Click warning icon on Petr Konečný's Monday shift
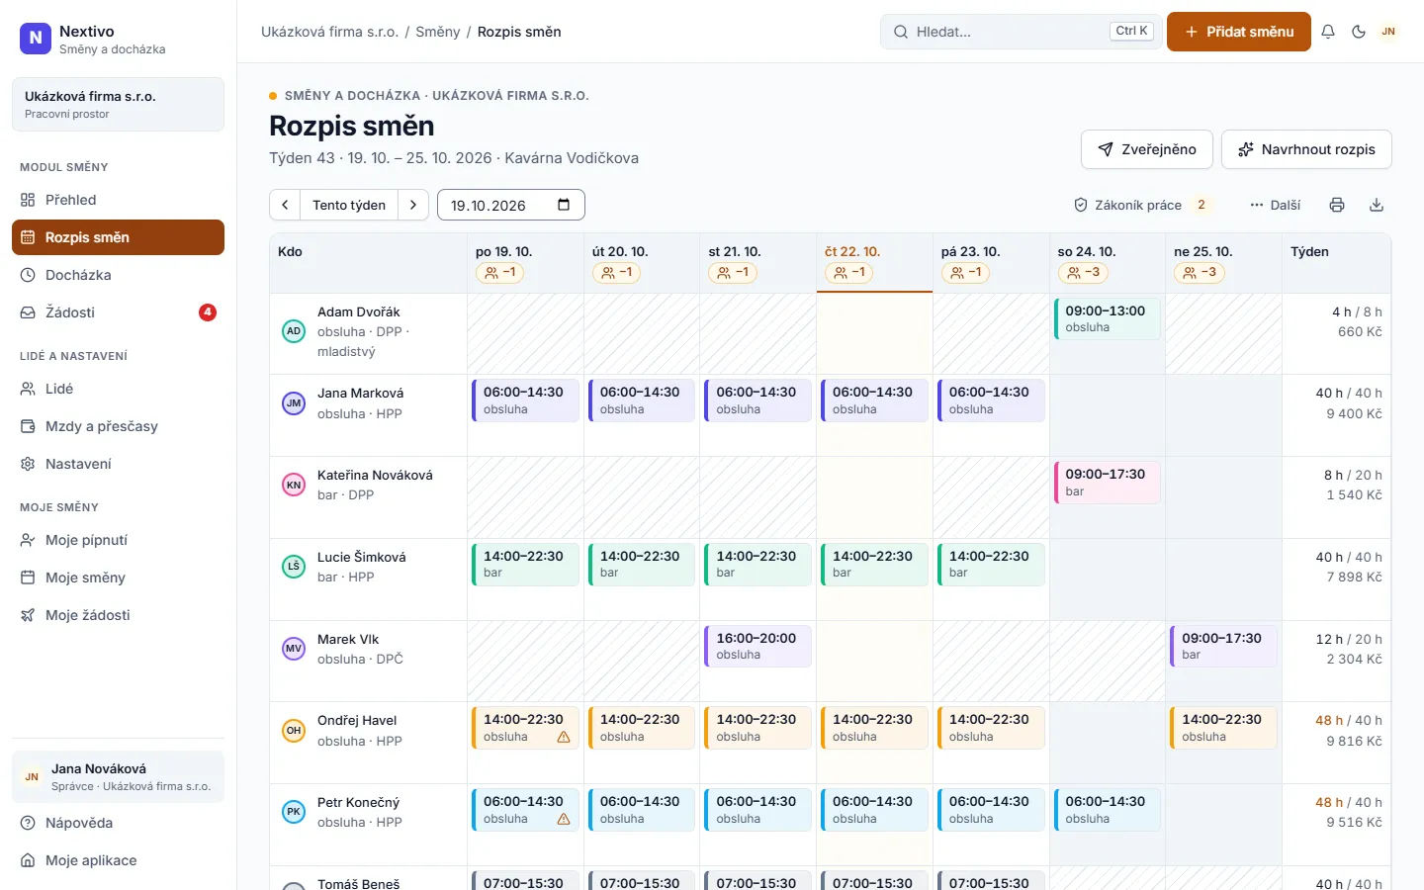The height and width of the screenshot is (890, 1424). [x=564, y=819]
